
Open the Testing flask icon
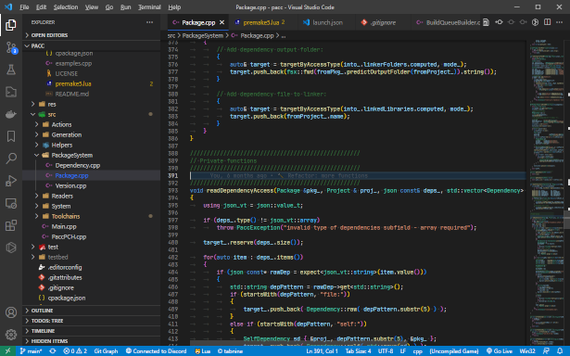(11, 70)
